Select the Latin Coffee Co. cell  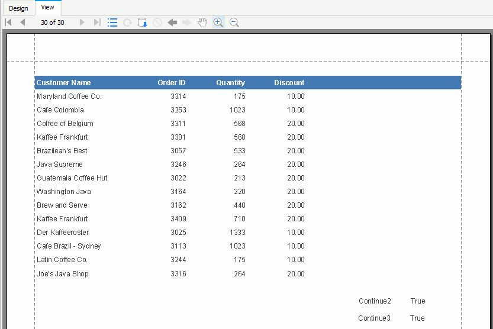[62, 260]
